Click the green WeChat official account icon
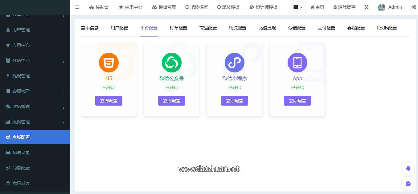418x194 pixels. [171, 63]
